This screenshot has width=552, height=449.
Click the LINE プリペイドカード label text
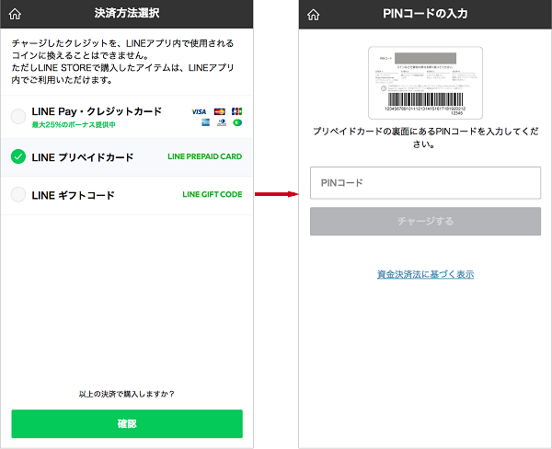pos(83,157)
